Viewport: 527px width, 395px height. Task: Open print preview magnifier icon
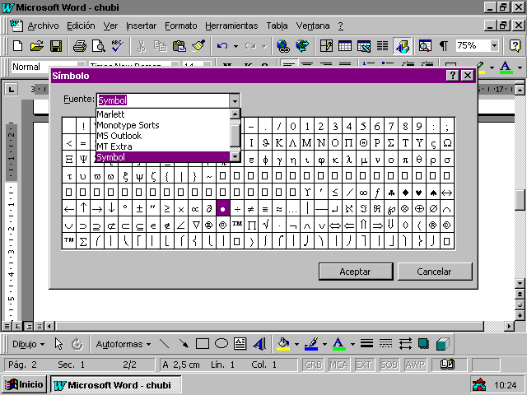pos(99,46)
